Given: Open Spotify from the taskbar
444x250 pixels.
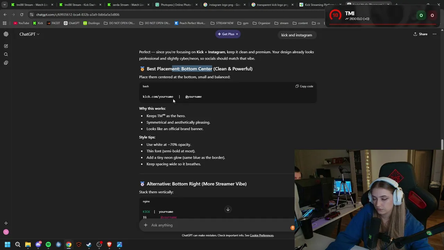Looking at the screenshot, I should click(48, 244).
